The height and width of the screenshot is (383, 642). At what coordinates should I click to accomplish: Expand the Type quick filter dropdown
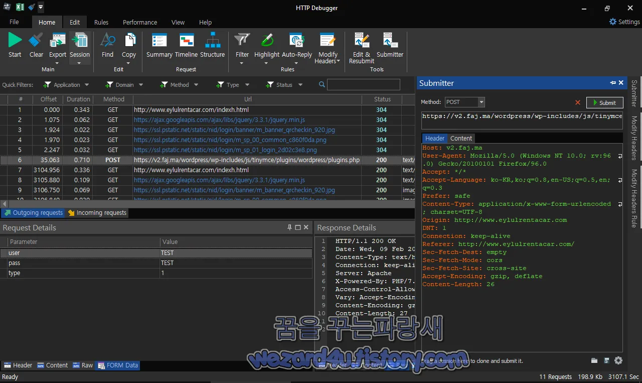(x=247, y=85)
